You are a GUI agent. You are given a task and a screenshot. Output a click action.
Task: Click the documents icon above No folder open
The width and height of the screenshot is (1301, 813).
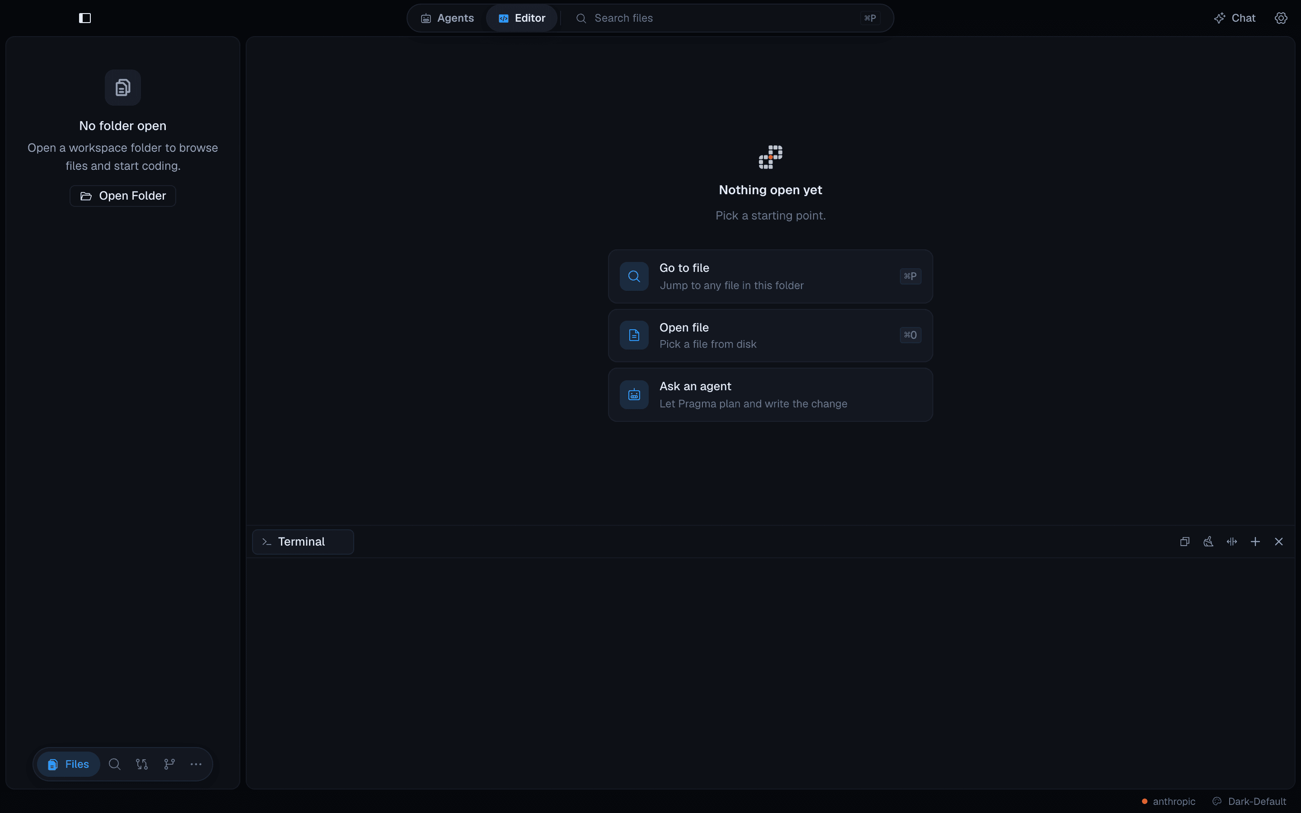122,88
